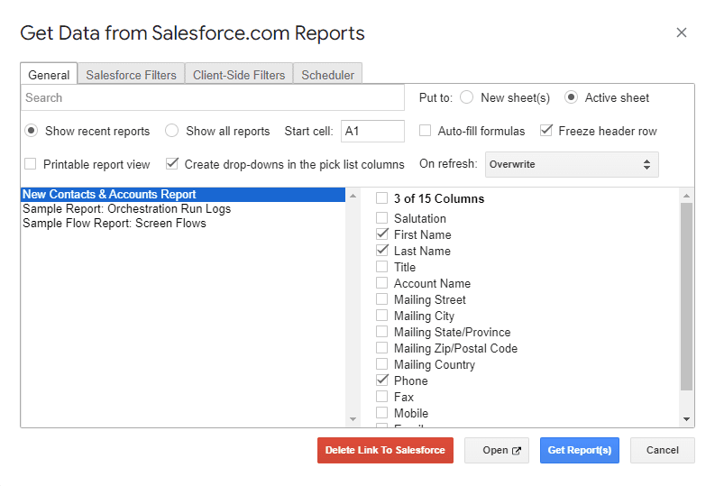Select the New sheet(s) radio option
The image size is (715, 486).
tap(467, 97)
